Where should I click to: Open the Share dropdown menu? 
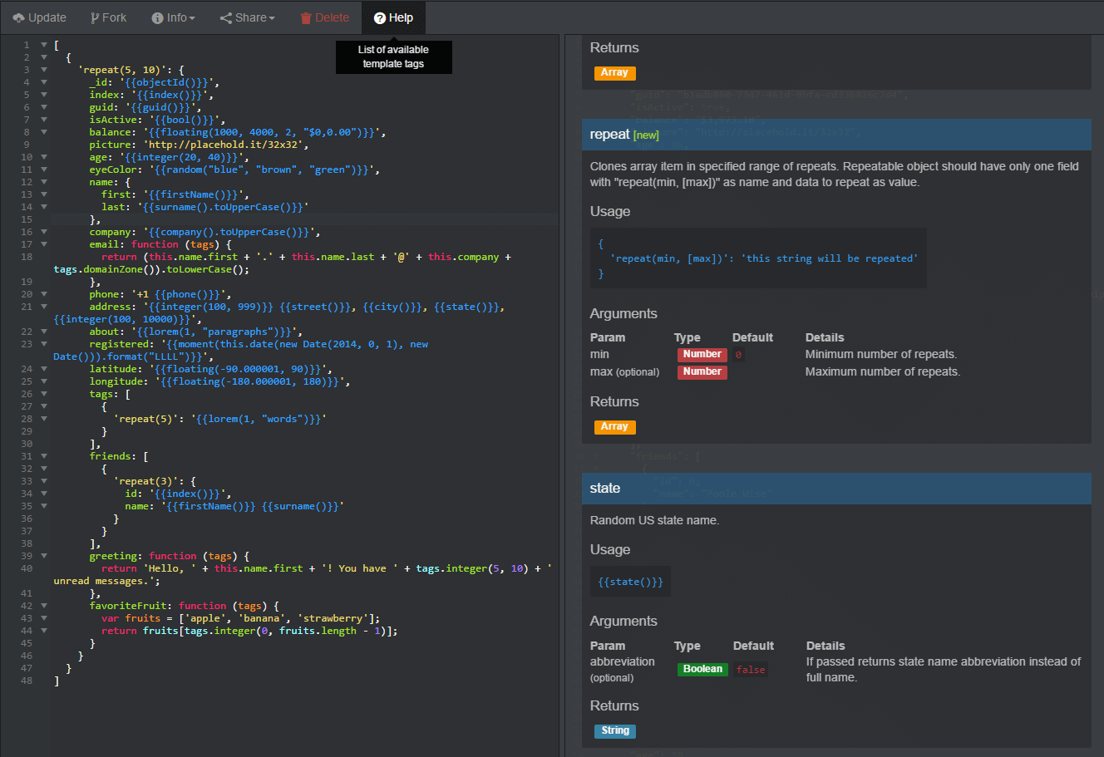247,17
